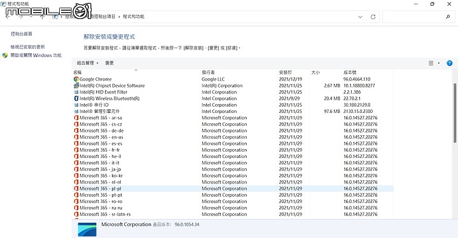Expand the address bar history dropdown
The image size is (458, 238).
(x=360, y=17)
